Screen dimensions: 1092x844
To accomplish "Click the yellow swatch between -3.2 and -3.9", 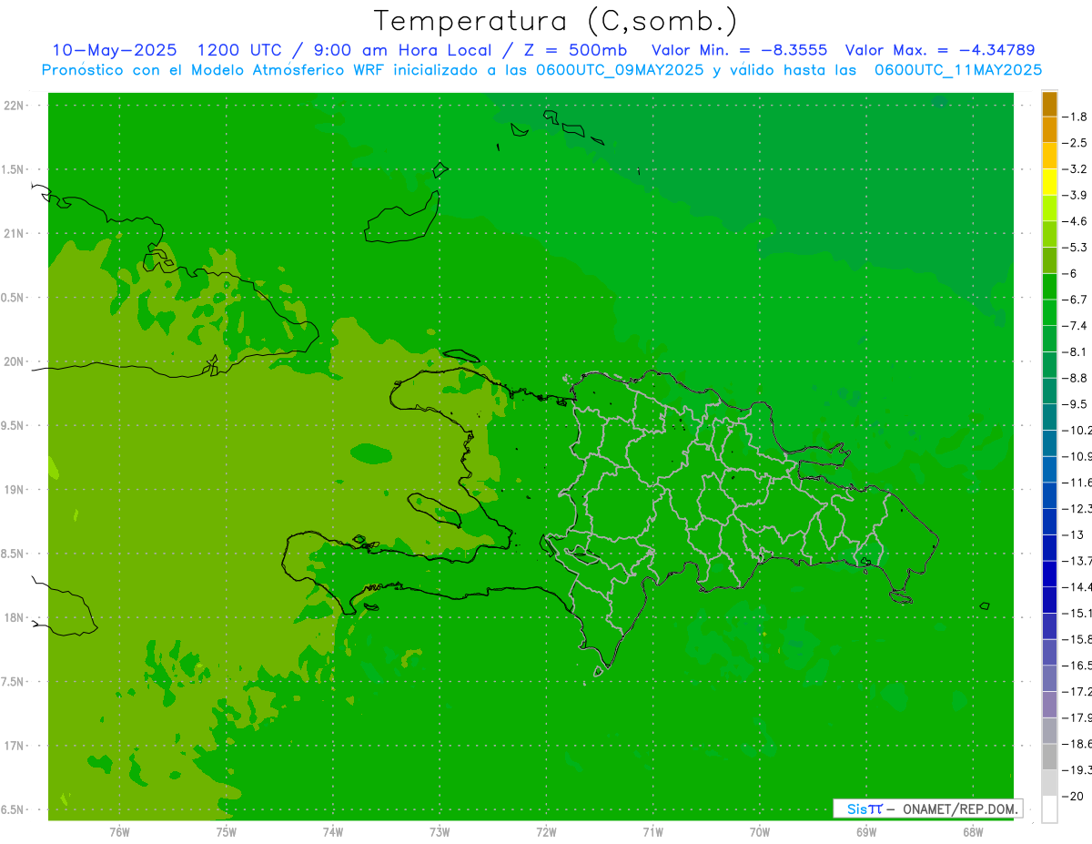I will (1049, 182).
